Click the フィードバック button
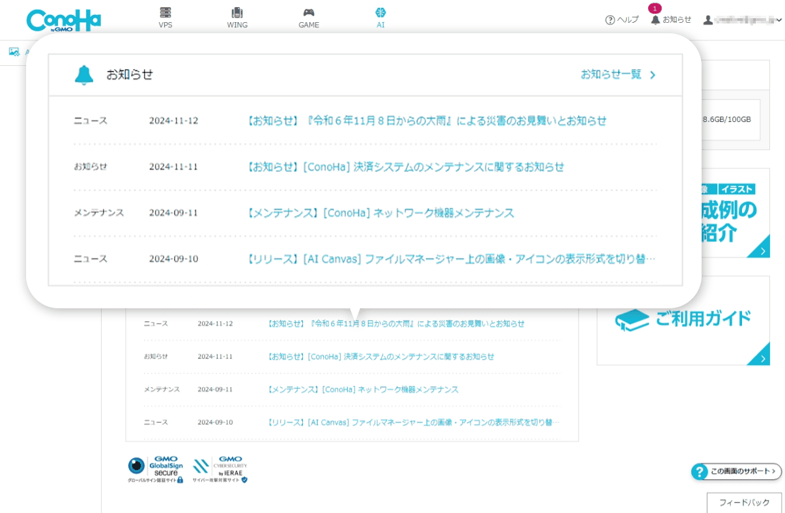 [x=744, y=503]
